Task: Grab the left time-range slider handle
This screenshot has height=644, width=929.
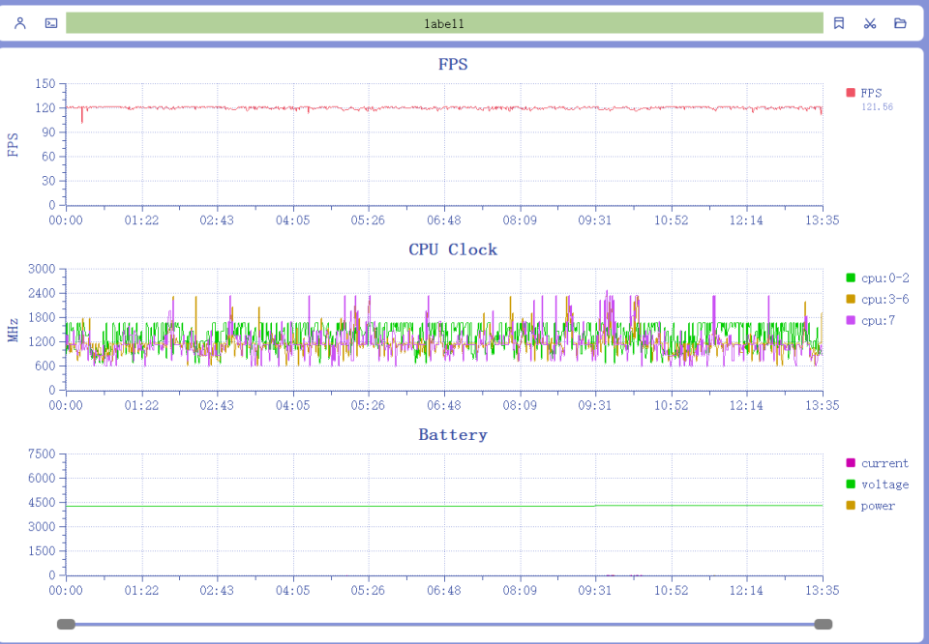Action: [66, 624]
